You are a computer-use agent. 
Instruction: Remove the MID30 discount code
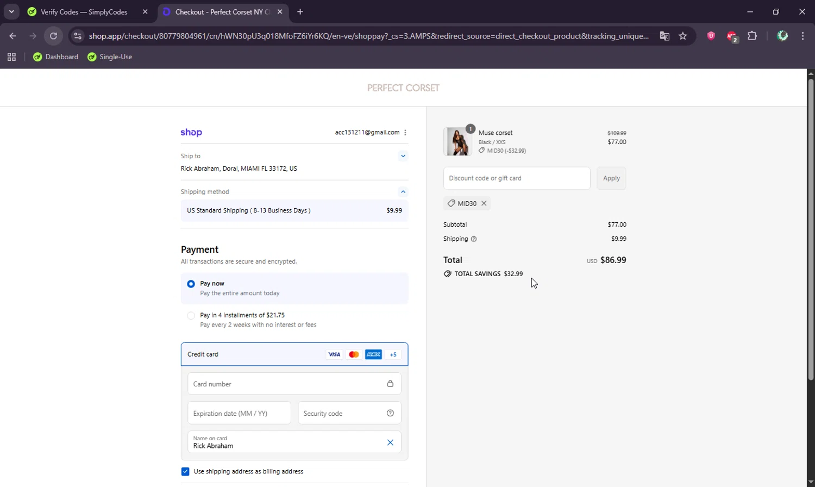click(484, 203)
